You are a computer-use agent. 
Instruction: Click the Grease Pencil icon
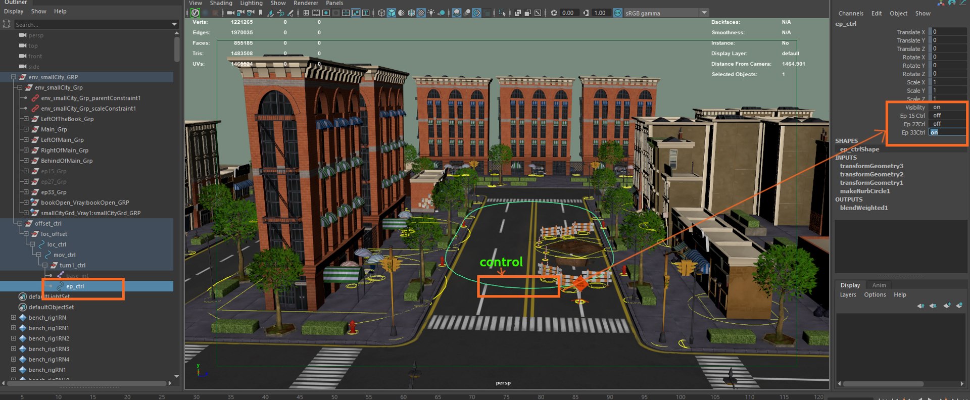[290, 13]
